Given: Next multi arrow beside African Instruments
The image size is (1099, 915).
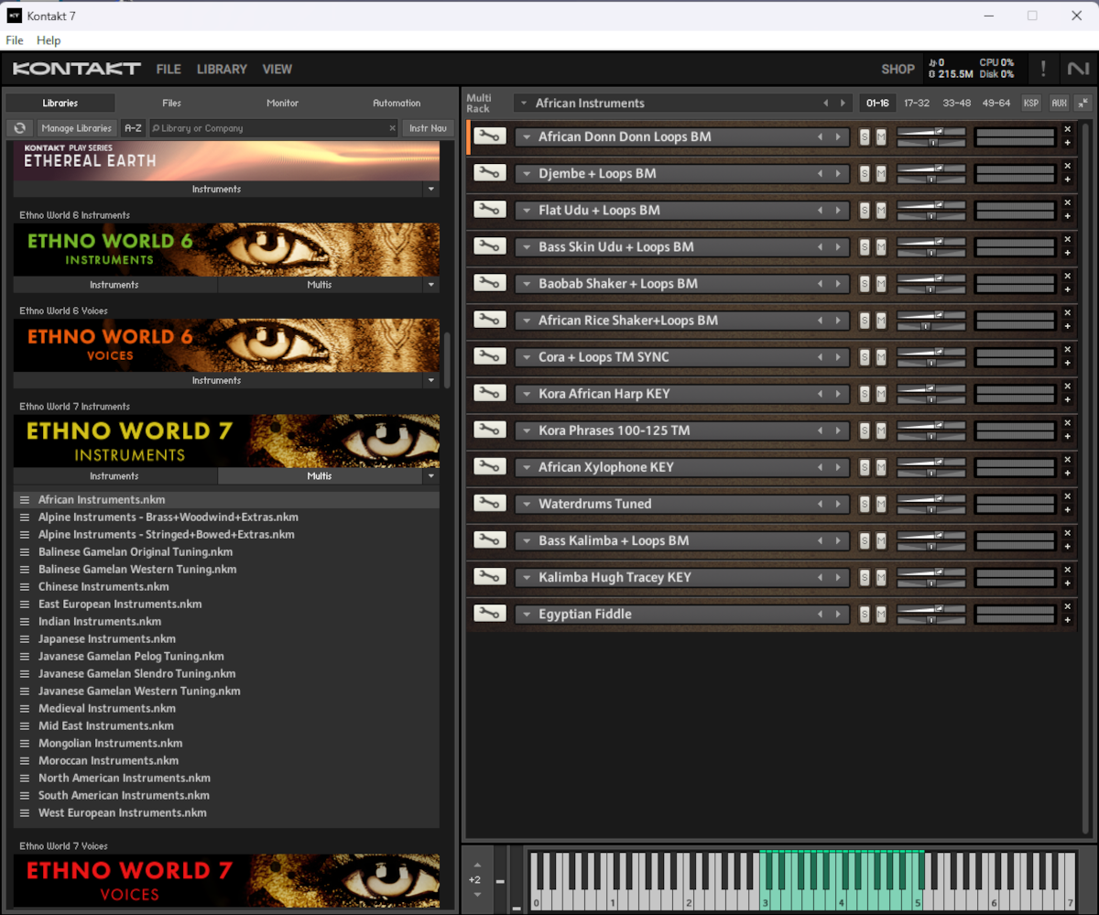Looking at the screenshot, I should (x=843, y=103).
